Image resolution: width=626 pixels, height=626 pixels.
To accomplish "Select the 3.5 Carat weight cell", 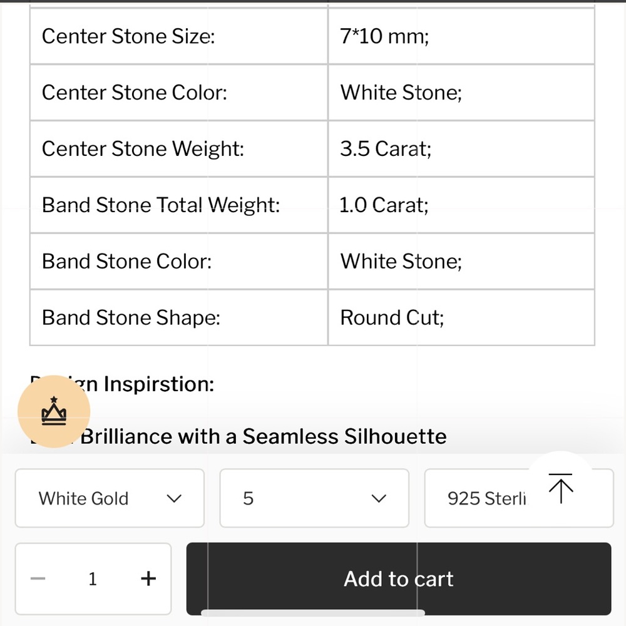I will (461, 149).
